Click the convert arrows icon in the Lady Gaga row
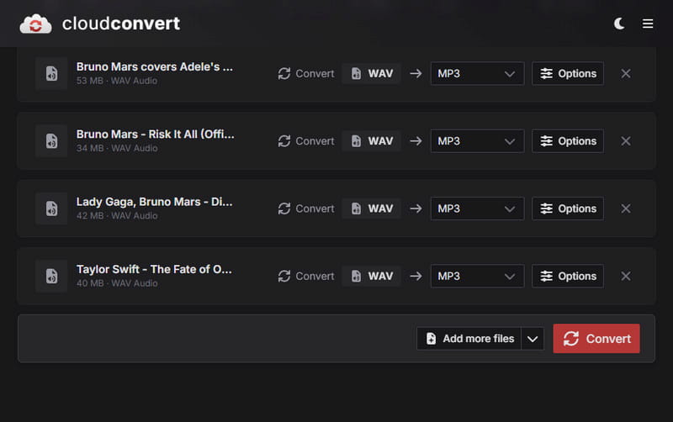This screenshot has width=673, height=422. tap(284, 208)
